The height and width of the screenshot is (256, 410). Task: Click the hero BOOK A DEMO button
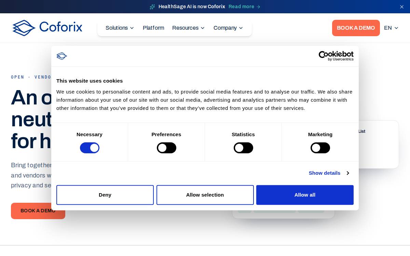click(38, 211)
